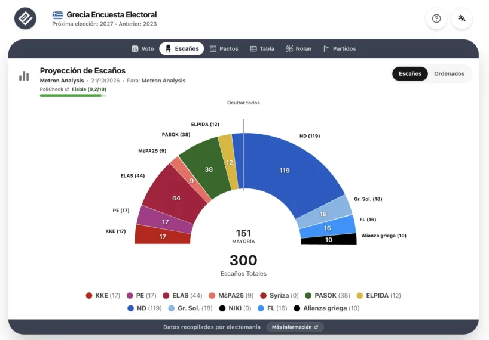The height and width of the screenshot is (340, 489).
Task: Click the black Alianza griega 10 segment
Action: pos(329,240)
